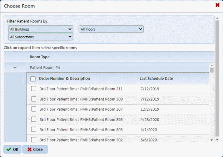This screenshot has width=223, height=157.
Task: Check the Patient Room 309 checkbox
Action: point(33,99)
